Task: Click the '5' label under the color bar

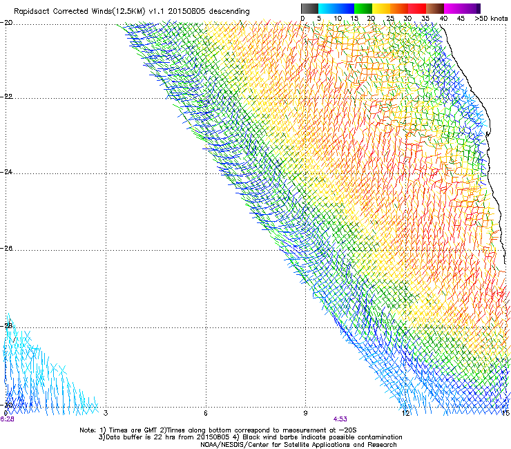Action: click(x=319, y=19)
